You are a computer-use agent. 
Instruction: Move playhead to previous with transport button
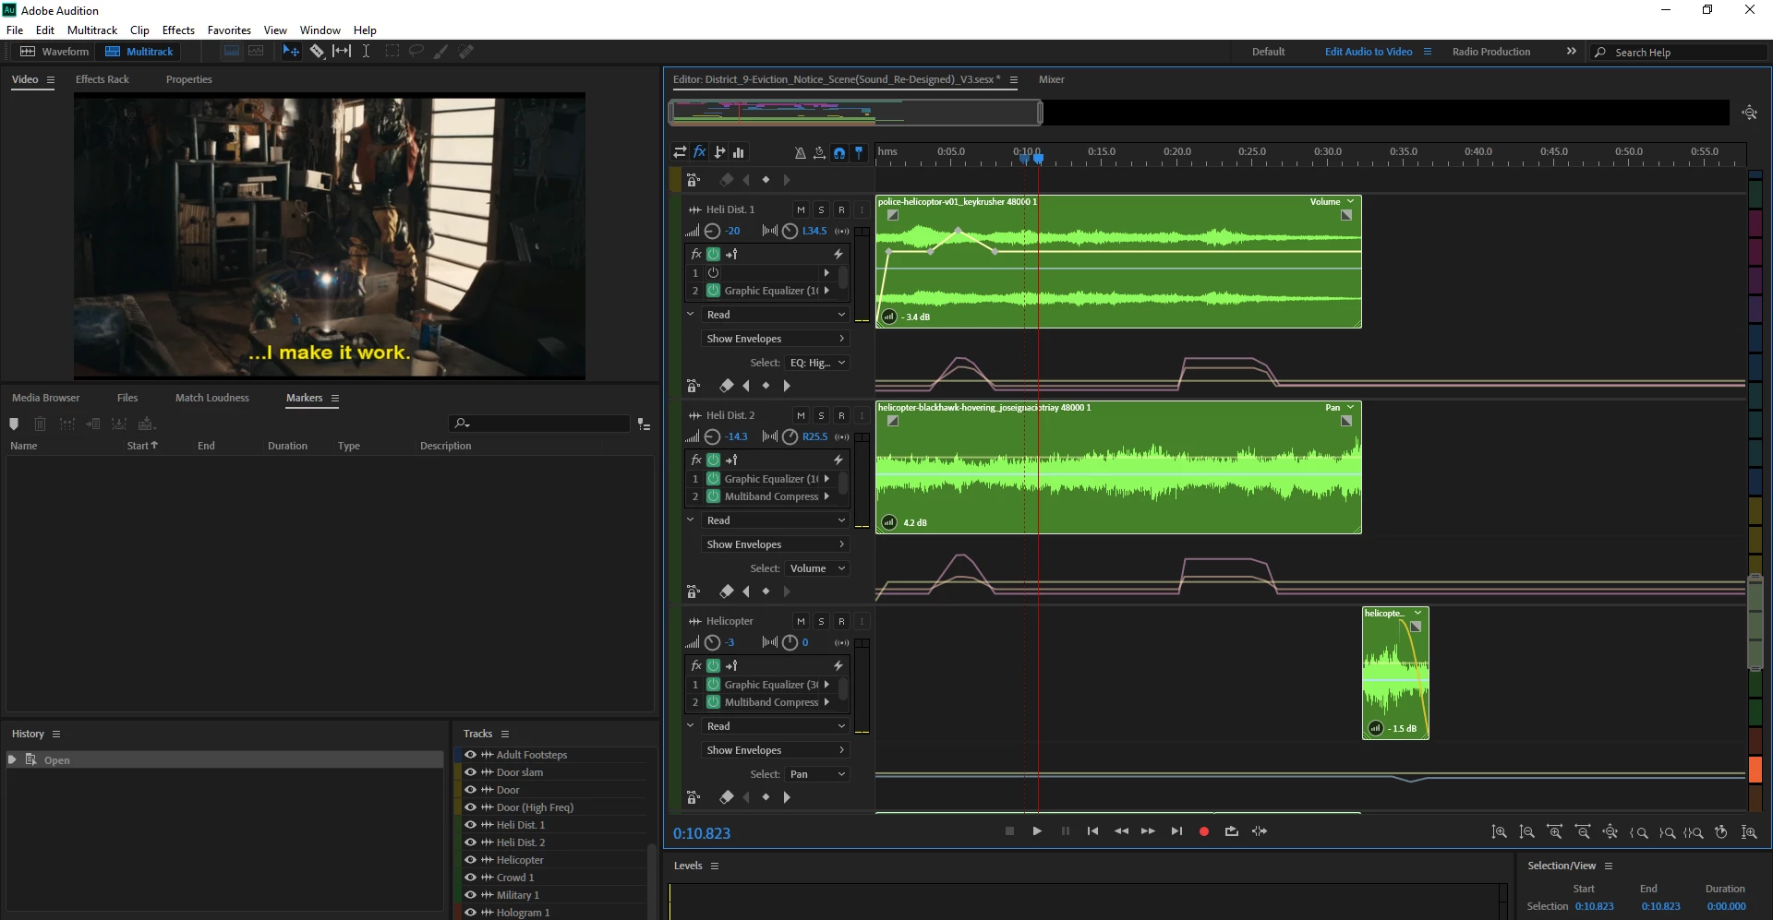(1092, 831)
